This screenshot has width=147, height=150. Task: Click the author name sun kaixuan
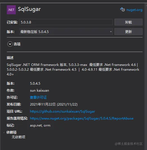click(39, 91)
